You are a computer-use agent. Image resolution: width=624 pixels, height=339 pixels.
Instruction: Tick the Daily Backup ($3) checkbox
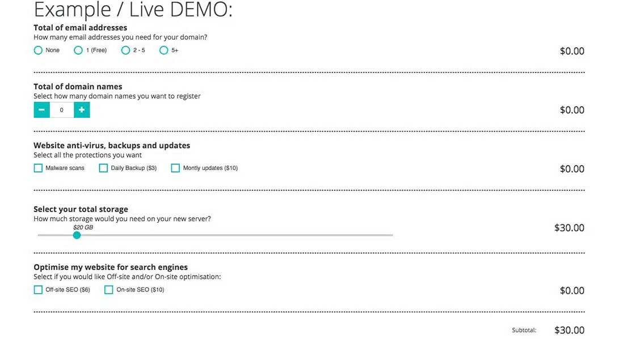coord(103,168)
